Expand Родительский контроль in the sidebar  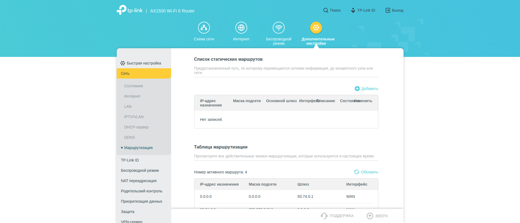tap(141, 191)
